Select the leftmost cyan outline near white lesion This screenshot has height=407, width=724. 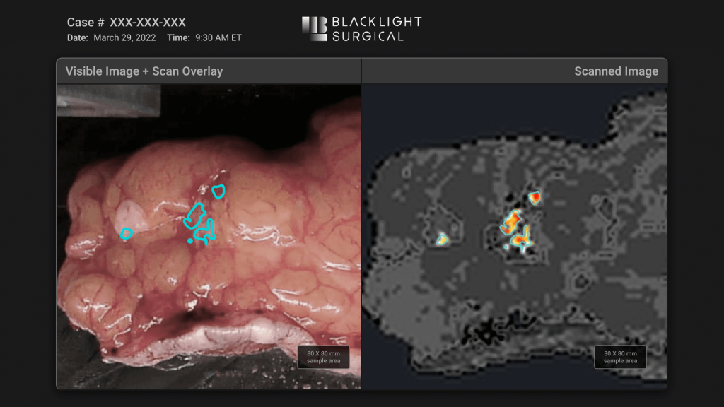(127, 233)
